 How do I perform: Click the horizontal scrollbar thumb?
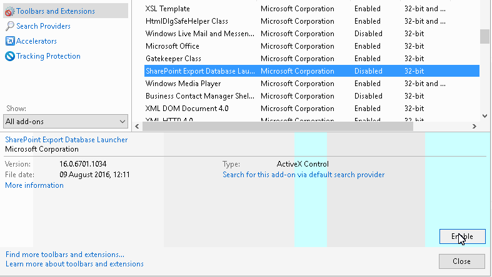point(278,127)
